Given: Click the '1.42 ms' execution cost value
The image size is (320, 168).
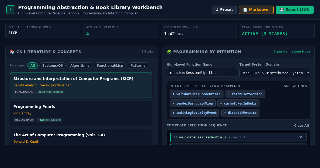Looking at the screenshot, I should point(173,34).
